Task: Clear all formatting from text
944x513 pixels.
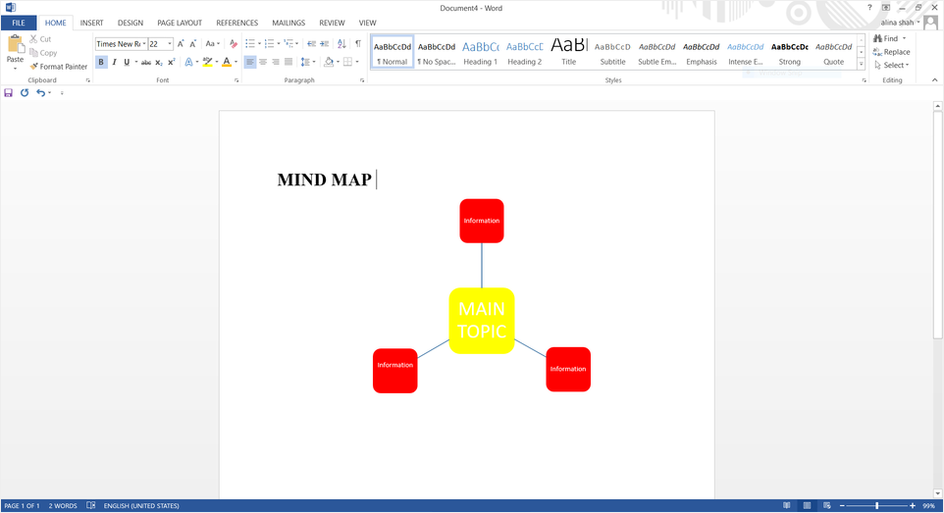Action: (233, 44)
